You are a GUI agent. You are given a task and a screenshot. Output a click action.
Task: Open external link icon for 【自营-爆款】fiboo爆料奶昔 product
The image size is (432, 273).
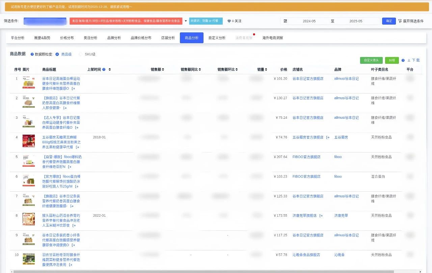(x=70, y=167)
